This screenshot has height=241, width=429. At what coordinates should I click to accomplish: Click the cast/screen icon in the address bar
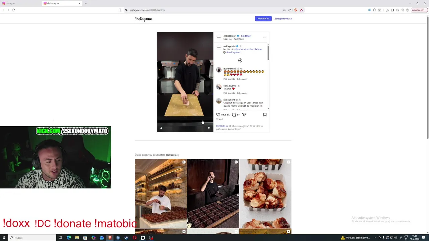(284, 10)
